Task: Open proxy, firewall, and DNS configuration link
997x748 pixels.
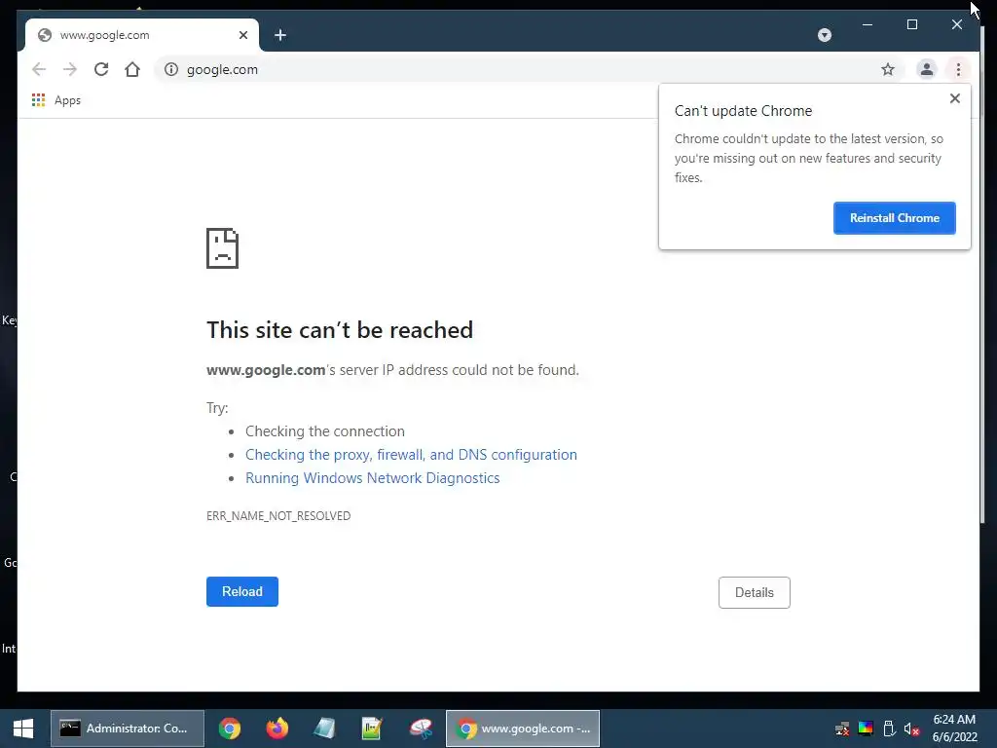Action: tap(412, 455)
